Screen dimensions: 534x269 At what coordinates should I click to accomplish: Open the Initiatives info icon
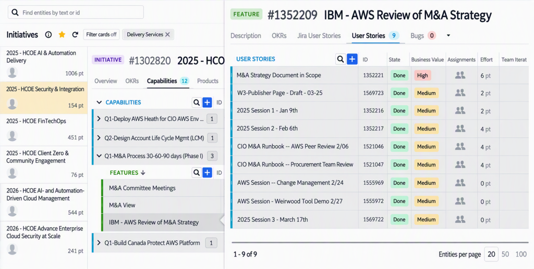48,34
